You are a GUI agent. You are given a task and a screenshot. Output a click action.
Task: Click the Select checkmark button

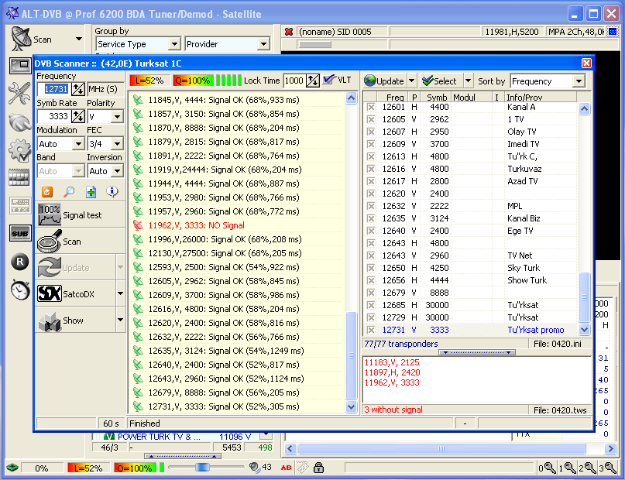click(440, 81)
